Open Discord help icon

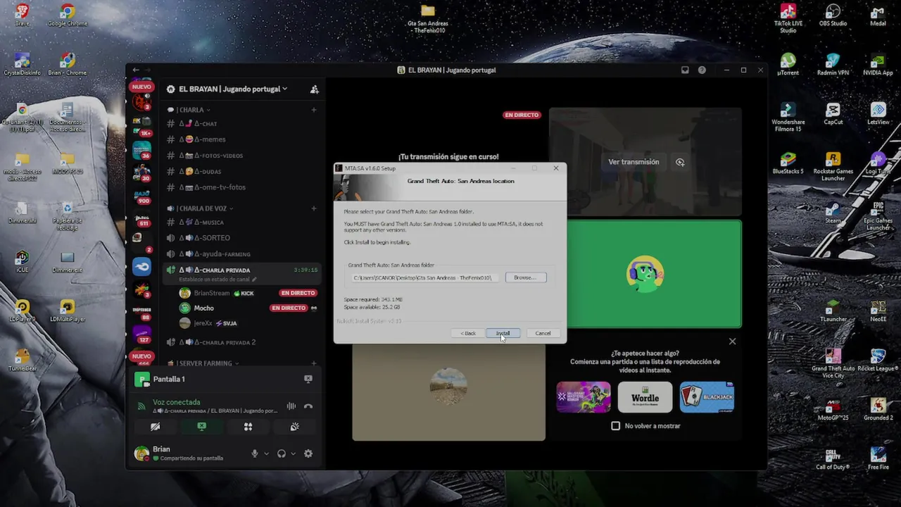coord(702,70)
